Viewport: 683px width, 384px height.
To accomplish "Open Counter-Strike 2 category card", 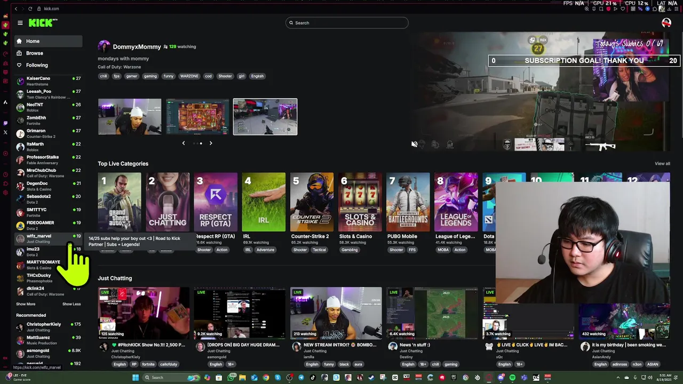I will 312,202.
